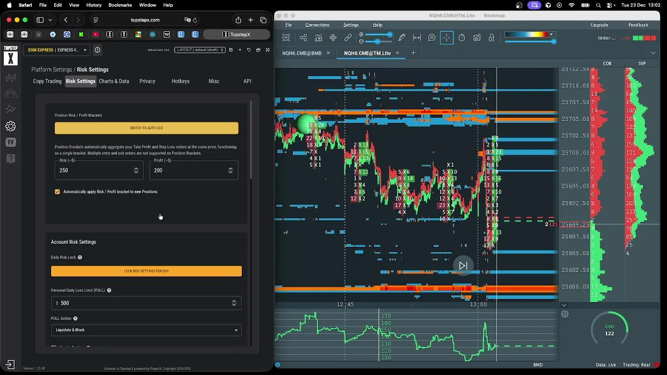Open the PDLL Action Liquidate & Block dropdown
667x375 pixels.
(x=146, y=330)
